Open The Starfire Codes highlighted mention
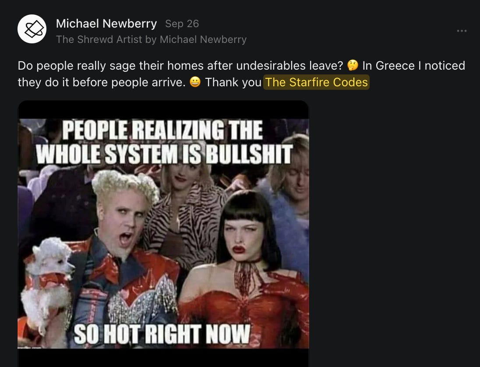Viewport: 480px width, 367px height. click(316, 82)
